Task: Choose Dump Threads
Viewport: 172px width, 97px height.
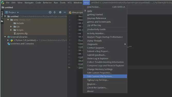Action: [x=105, y=41]
